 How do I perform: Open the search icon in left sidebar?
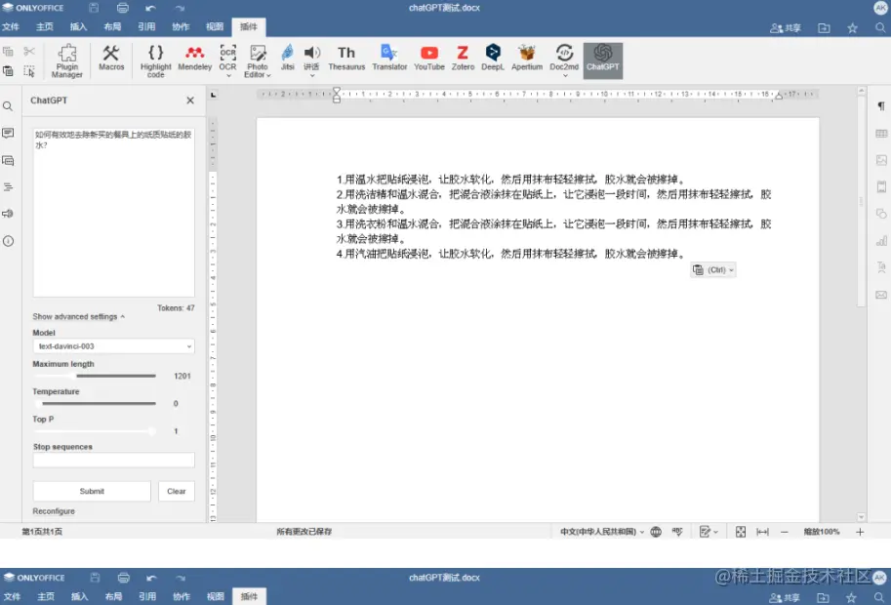(x=8, y=106)
